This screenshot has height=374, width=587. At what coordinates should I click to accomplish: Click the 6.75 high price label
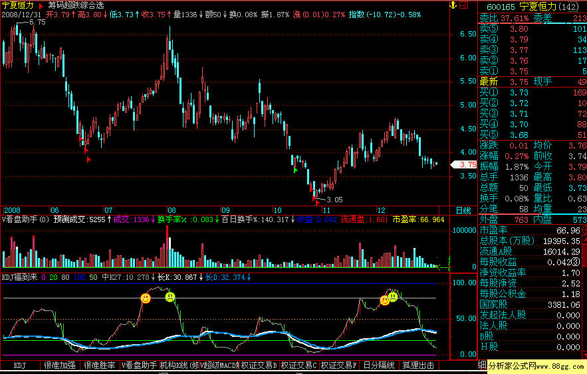(x=37, y=22)
